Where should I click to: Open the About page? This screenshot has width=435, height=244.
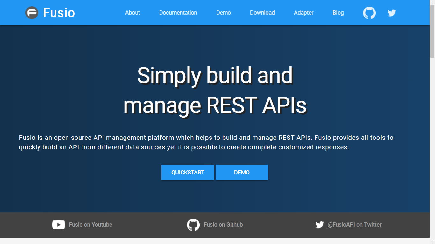coord(132,13)
